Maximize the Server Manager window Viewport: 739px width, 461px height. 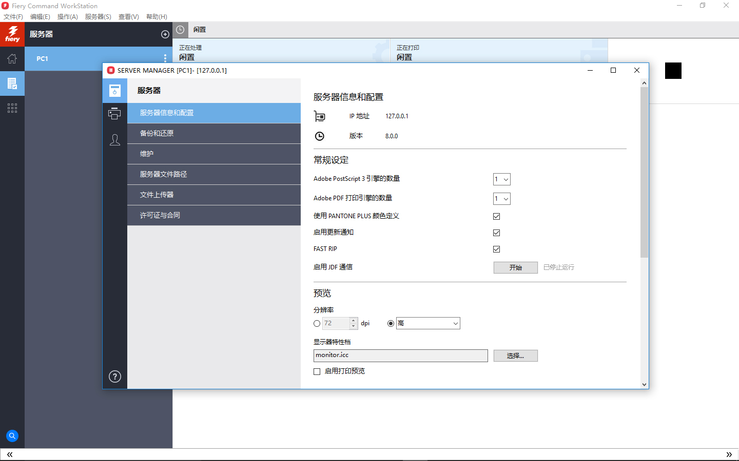[613, 70]
